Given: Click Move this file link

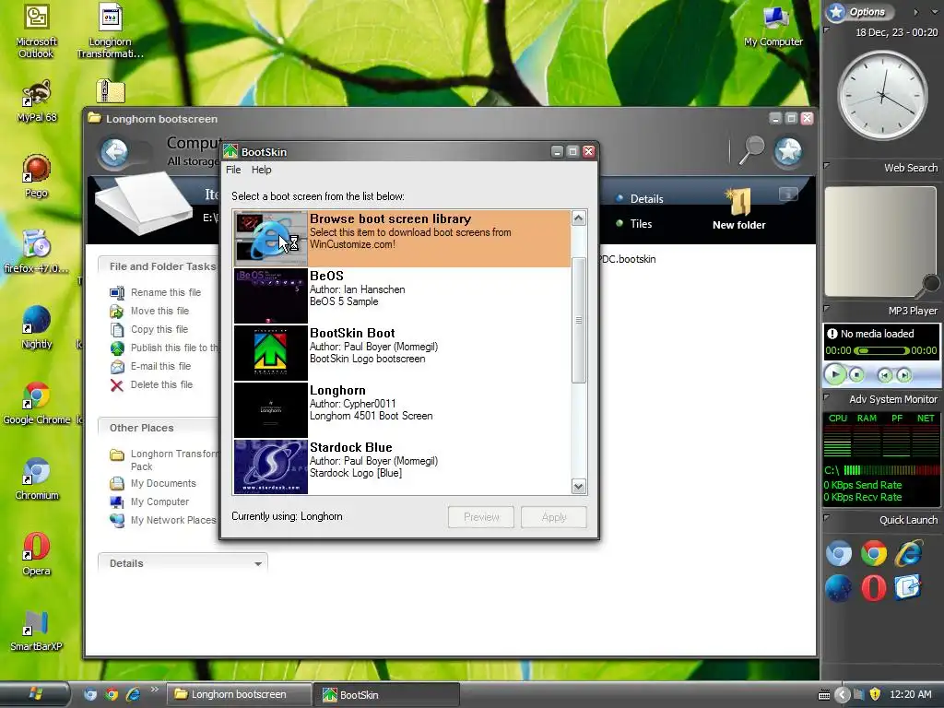Looking at the screenshot, I should pyautogui.click(x=159, y=311).
